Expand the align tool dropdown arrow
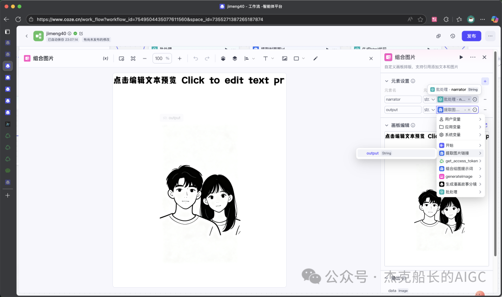 tap(254, 58)
